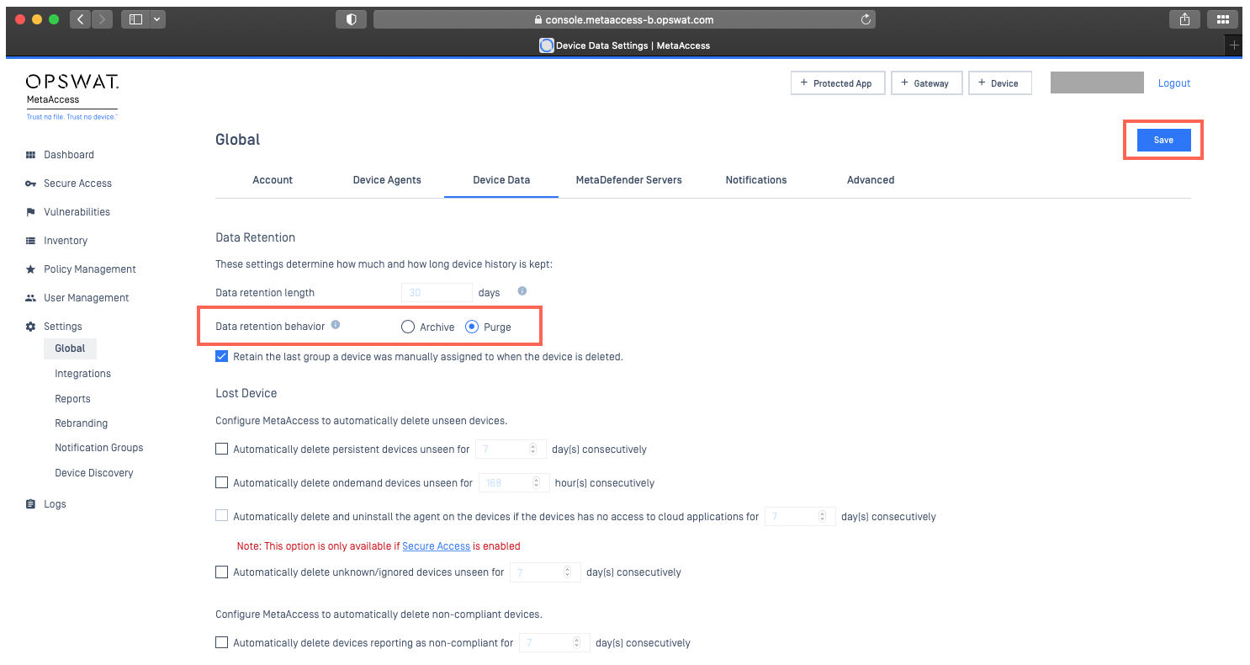
Task: Click info icon beside Data retention behavior
Action: (x=336, y=325)
